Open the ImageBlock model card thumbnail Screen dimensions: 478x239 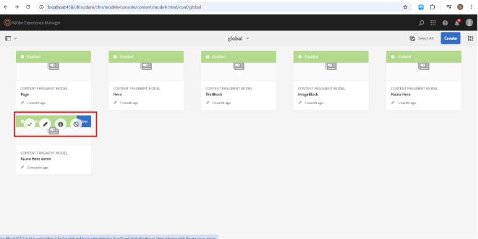click(x=331, y=66)
